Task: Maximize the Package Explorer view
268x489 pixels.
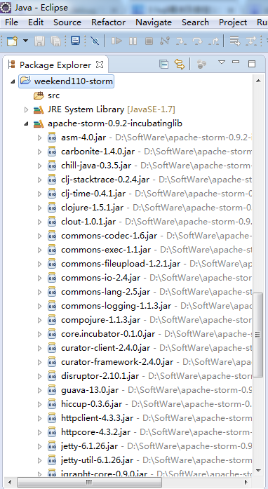Action: pyautogui.click(x=252, y=64)
